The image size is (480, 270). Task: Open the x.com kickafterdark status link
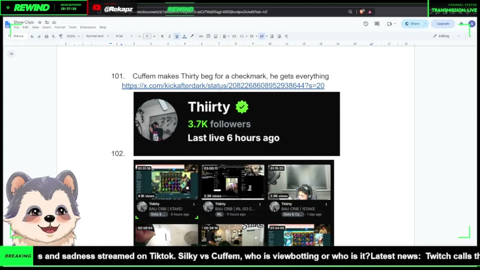tap(223, 85)
